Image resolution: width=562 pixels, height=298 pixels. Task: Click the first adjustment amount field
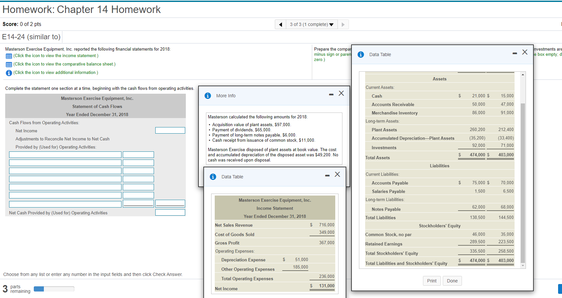click(138, 155)
